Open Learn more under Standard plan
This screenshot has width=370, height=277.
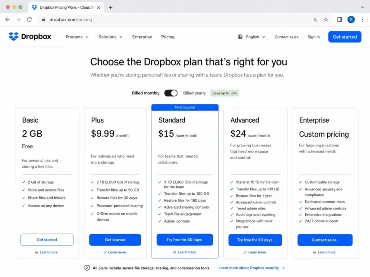pyautogui.click(x=187, y=252)
